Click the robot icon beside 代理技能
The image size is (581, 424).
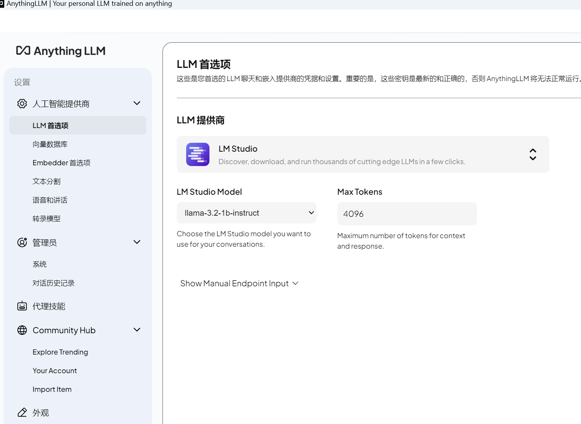[x=22, y=306]
